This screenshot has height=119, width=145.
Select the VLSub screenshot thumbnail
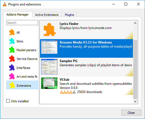pos(49,83)
